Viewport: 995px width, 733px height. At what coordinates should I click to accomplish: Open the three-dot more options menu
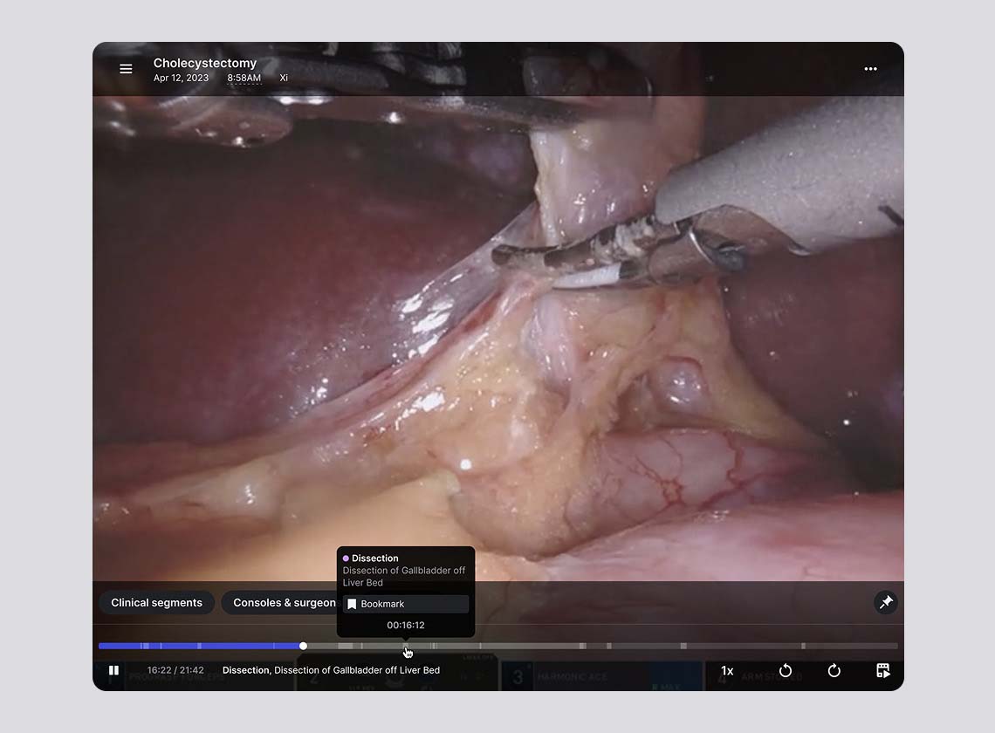870,69
